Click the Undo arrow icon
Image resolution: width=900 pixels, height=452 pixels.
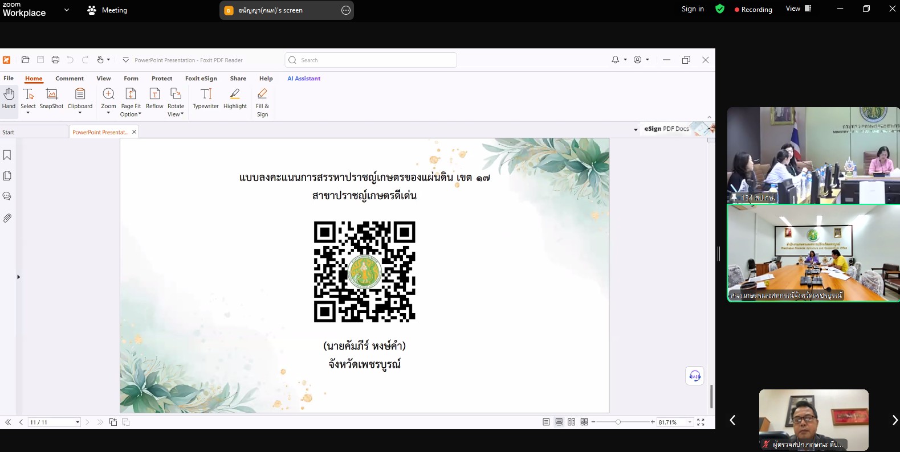(70, 60)
